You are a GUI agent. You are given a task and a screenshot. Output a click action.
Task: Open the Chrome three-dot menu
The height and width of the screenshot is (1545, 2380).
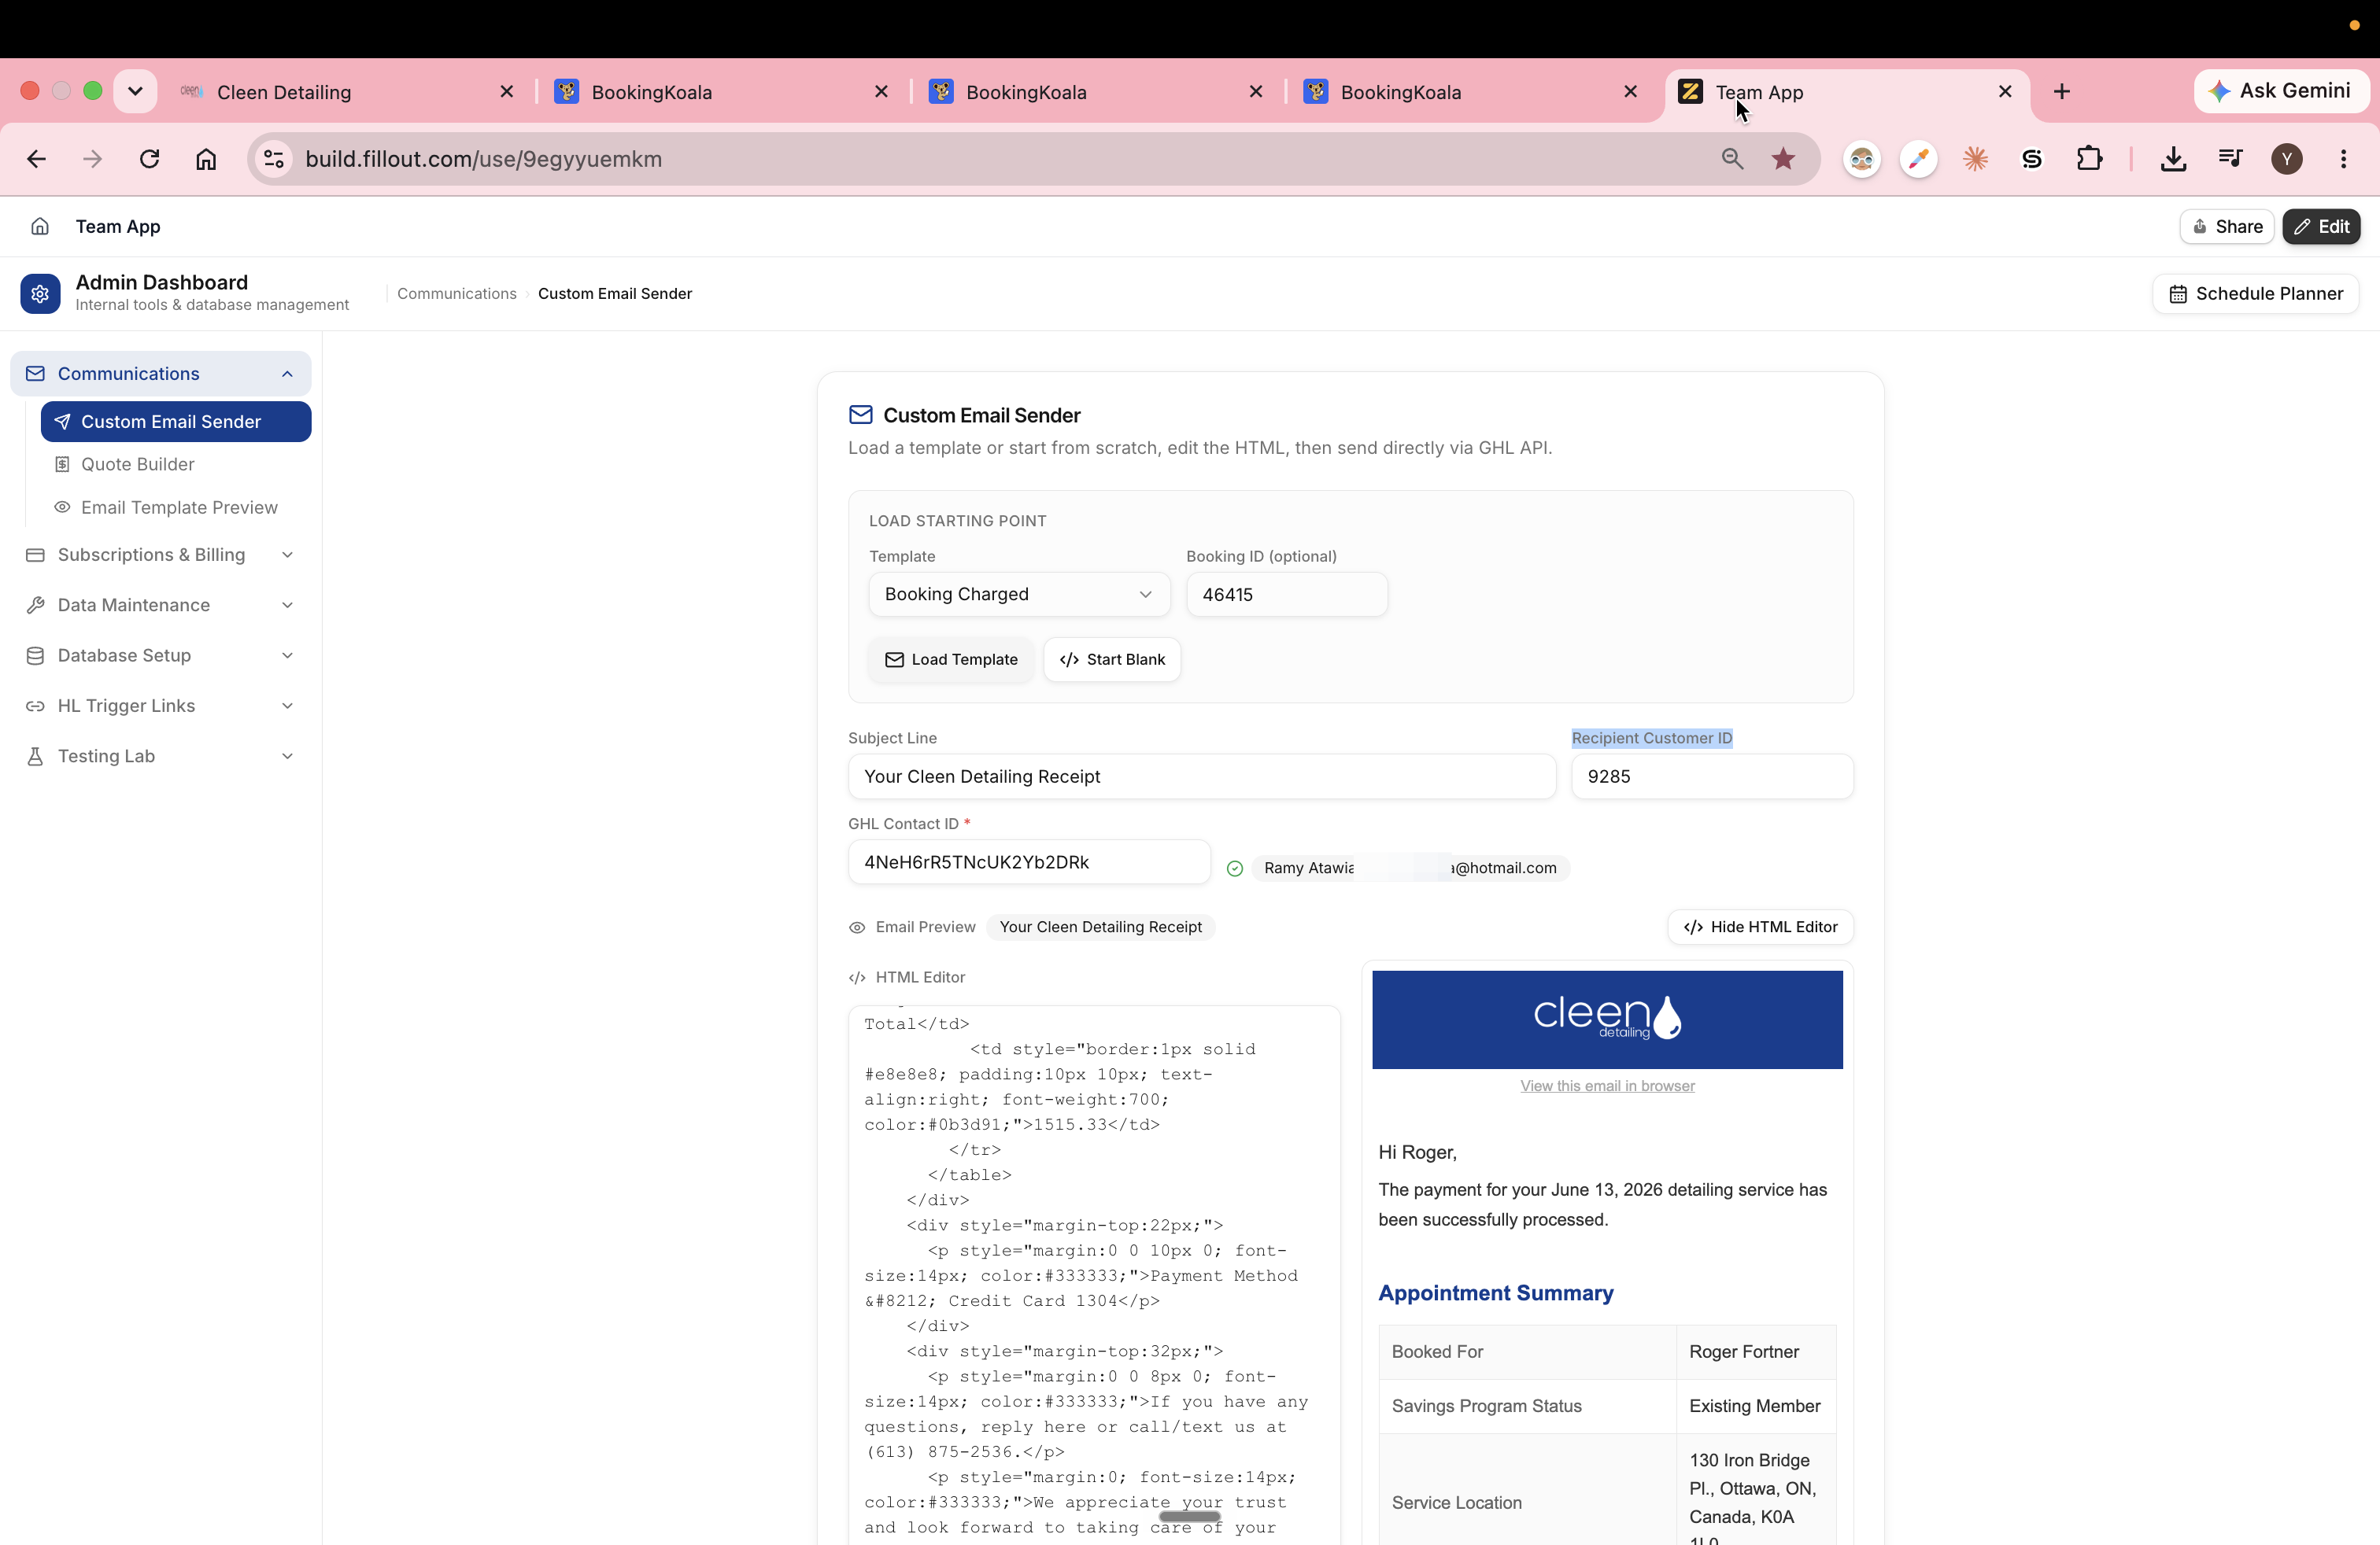click(2343, 159)
